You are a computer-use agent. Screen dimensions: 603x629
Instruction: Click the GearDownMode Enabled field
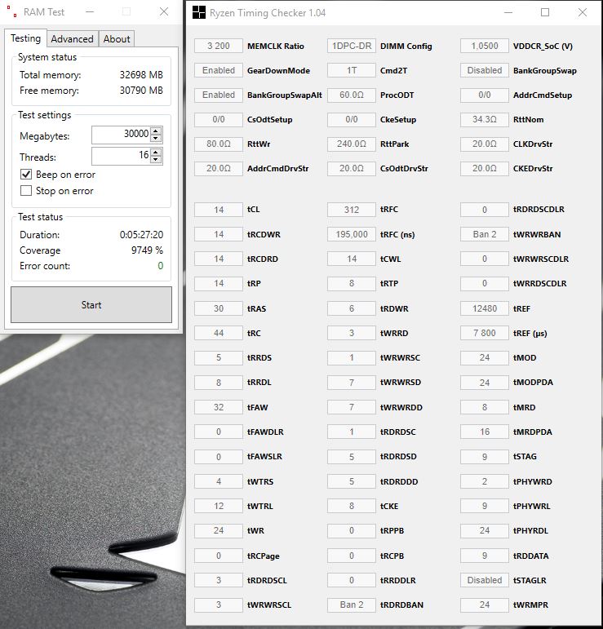219,71
